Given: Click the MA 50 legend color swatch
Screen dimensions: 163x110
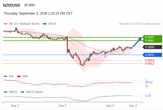Looking at the screenshot, I should (45, 24).
